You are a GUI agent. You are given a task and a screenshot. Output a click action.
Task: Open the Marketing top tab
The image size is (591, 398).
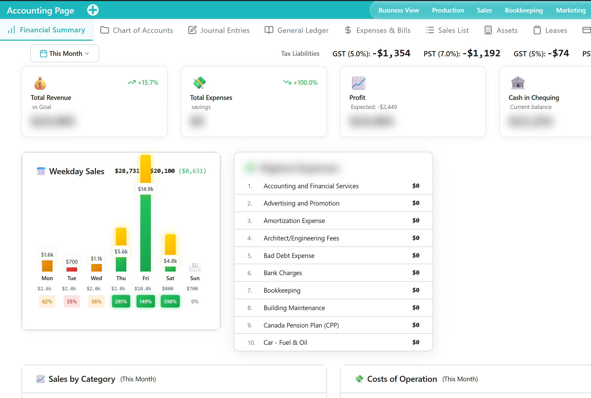pyautogui.click(x=571, y=10)
